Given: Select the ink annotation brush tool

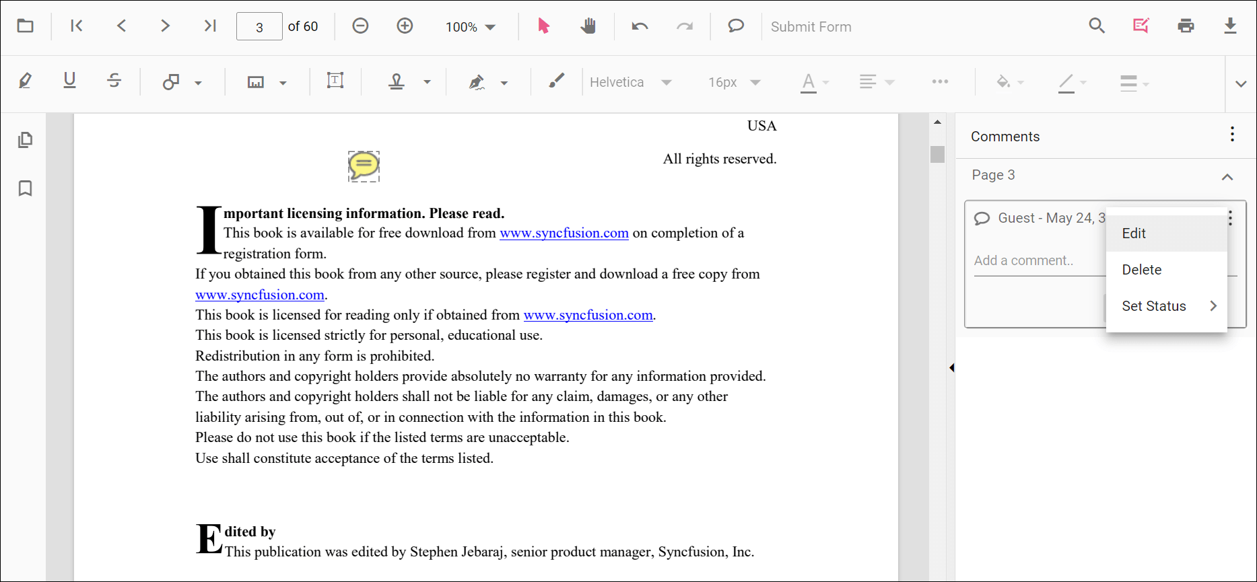Looking at the screenshot, I should pos(556,81).
